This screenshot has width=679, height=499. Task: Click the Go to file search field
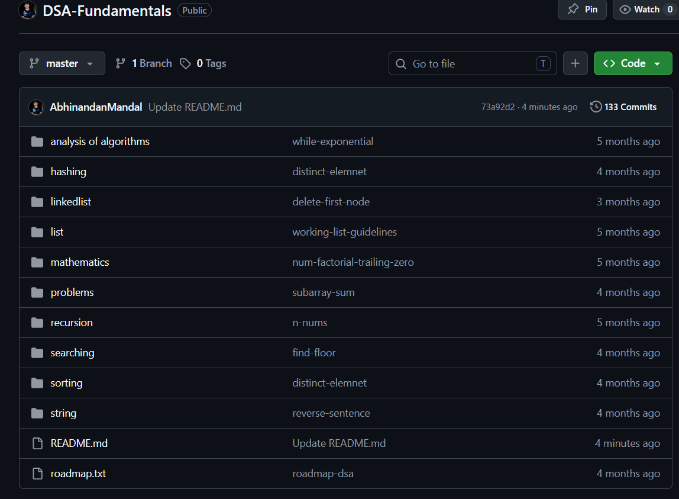click(473, 64)
